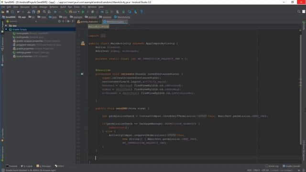Select build.gradle (Project: SendSMS) file
Image resolution: width=306 pixels, height=172 pixels.
(31, 33)
